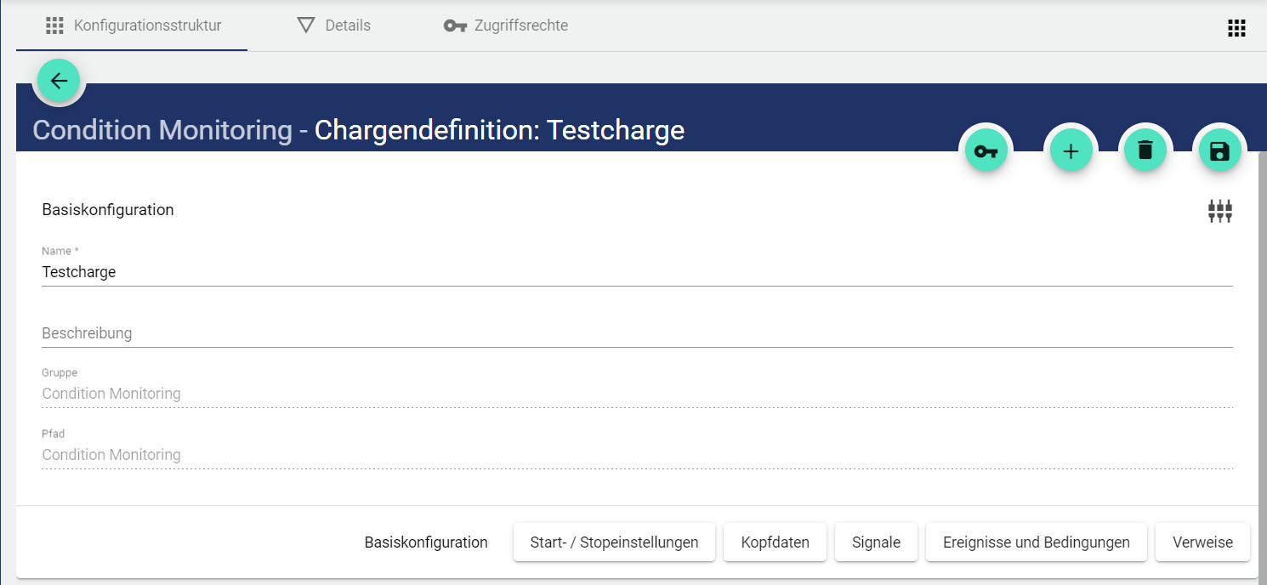The height and width of the screenshot is (585, 1267).
Task: Select the Basiskonfiguration section at the bottom
Action: (426, 542)
